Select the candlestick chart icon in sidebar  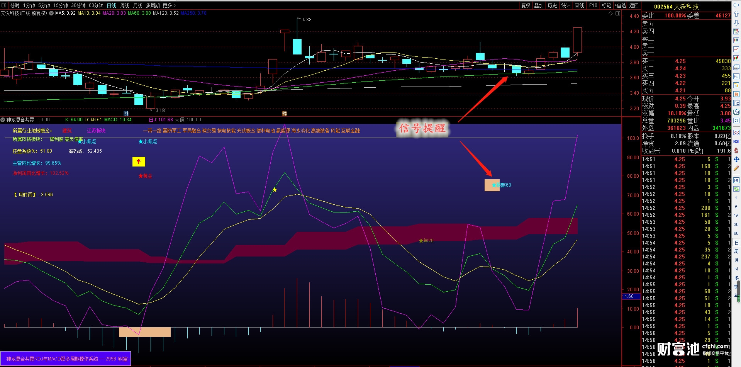[736, 58]
